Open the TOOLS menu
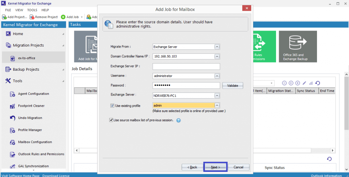 click(x=32, y=10)
